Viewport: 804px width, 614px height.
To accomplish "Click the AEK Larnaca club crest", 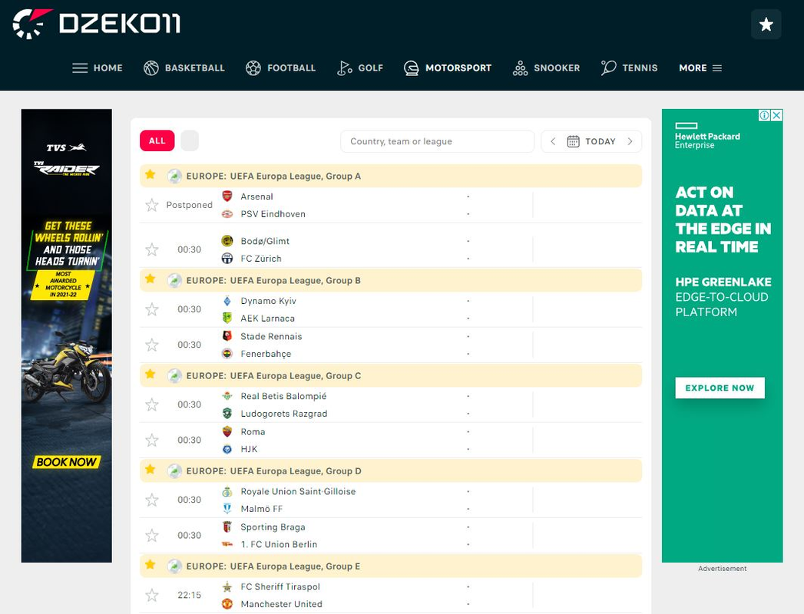I will [x=227, y=319].
